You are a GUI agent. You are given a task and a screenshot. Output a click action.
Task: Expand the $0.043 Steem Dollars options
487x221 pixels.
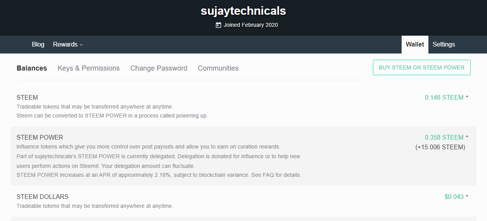click(x=456, y=197)
